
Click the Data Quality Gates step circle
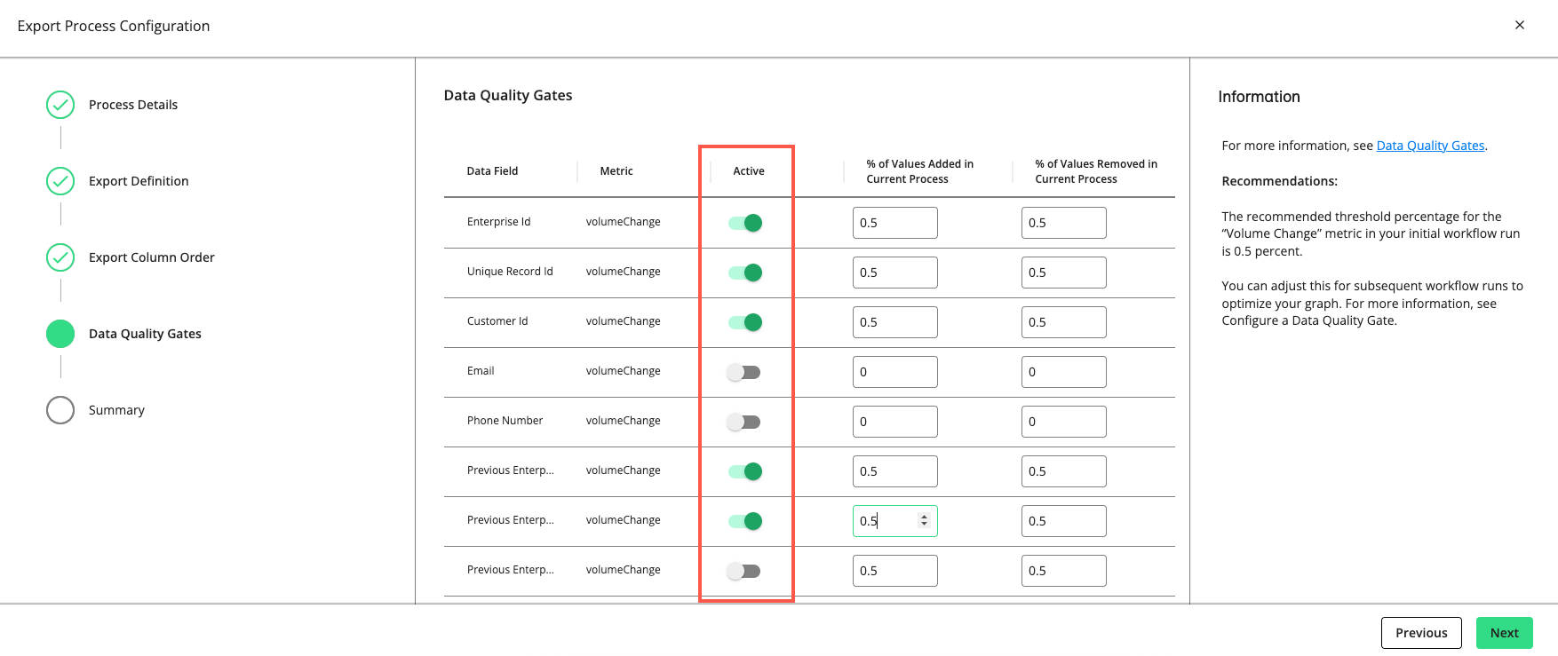[x=60, y=334]
